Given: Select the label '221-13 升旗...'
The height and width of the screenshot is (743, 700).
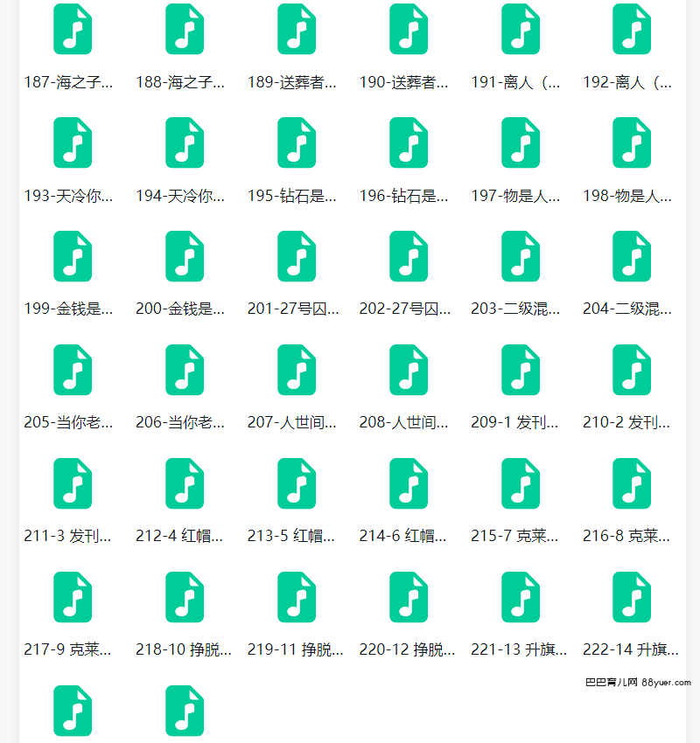Looking at the screenshot, I should point(519,649).
